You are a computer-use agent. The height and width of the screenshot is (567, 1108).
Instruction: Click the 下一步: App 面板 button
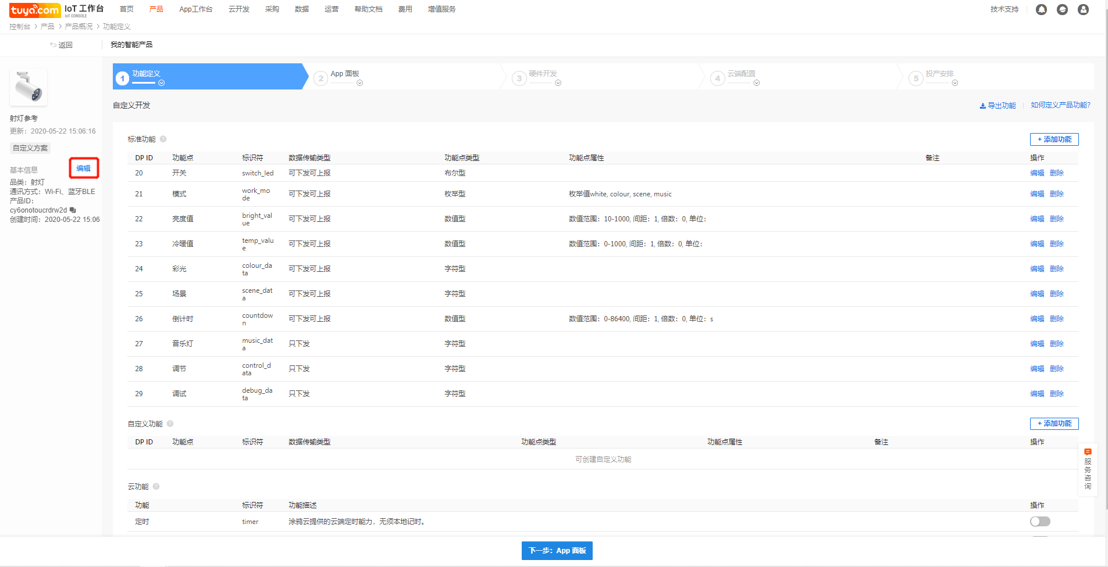[557, 551]
